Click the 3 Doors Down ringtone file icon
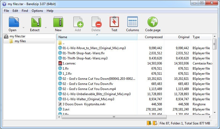 tap(60, 104)
